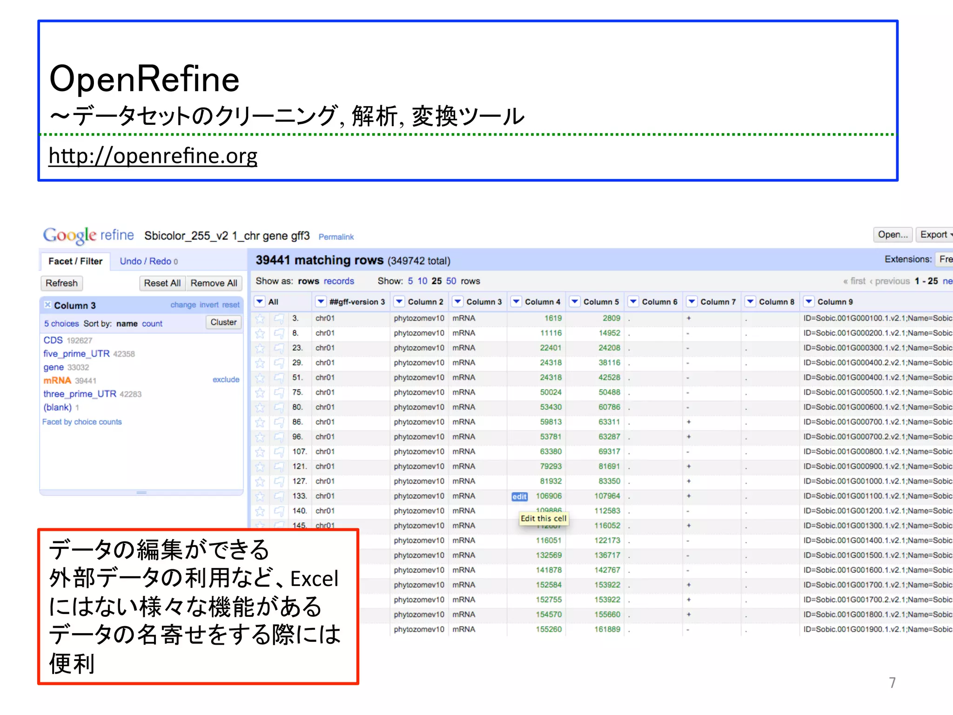Switch to the Facet / Filter tab
Screen dimensions: 953x715
click(x=75, y=261)
